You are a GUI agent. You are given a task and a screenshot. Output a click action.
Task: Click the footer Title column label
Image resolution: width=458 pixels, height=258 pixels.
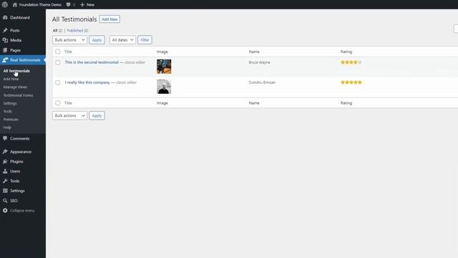(68, 103)
